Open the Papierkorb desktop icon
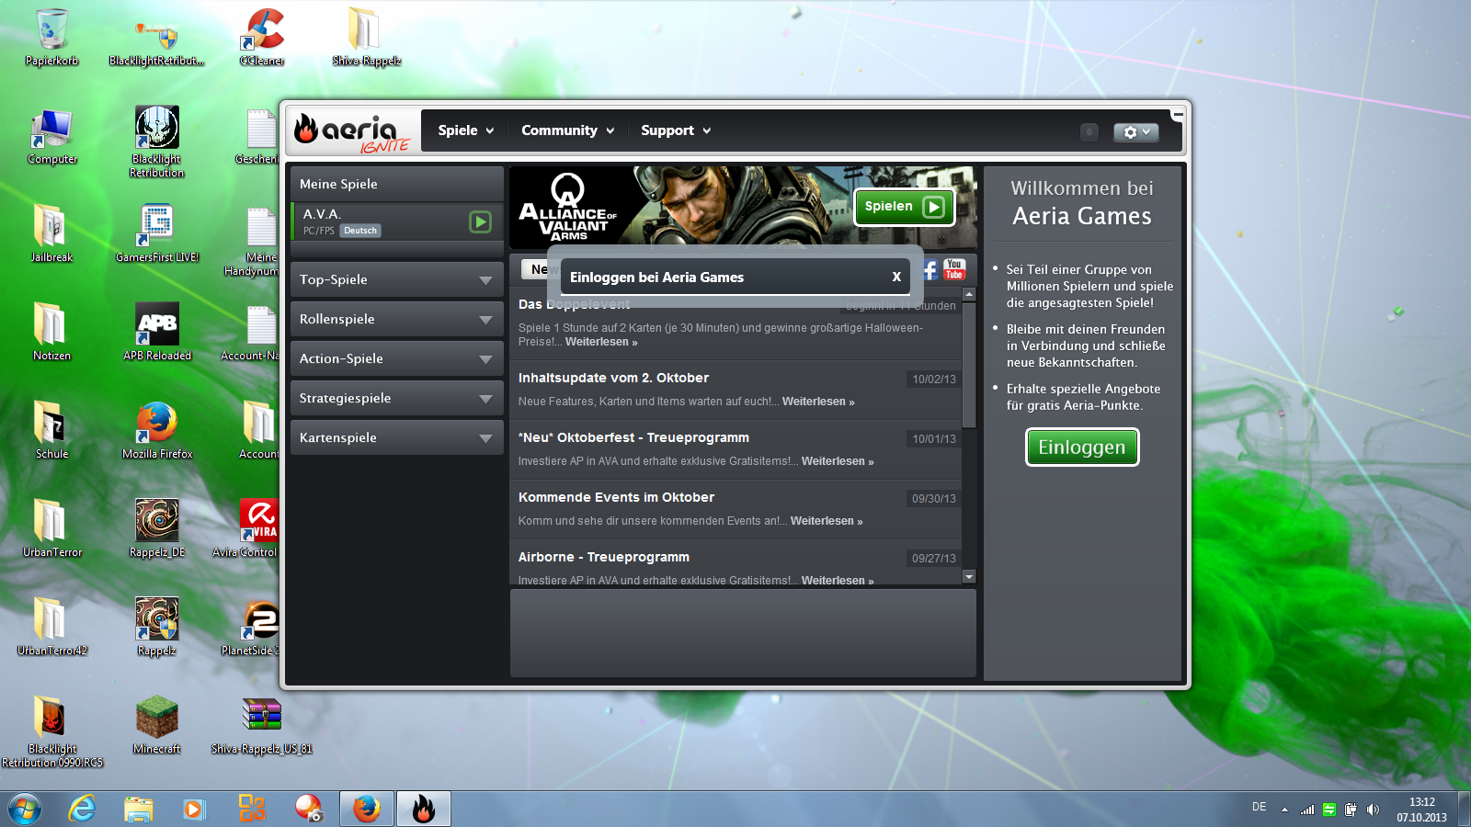The height and width of the screenshot is (827, 1471). click(x=51, y=37)
